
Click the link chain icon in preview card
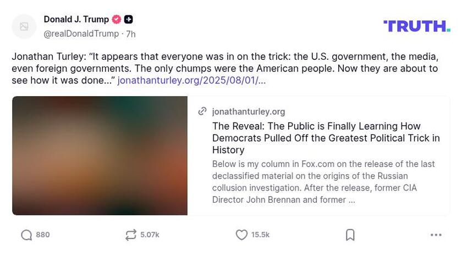pyautogui.click(x=202, y=112)
